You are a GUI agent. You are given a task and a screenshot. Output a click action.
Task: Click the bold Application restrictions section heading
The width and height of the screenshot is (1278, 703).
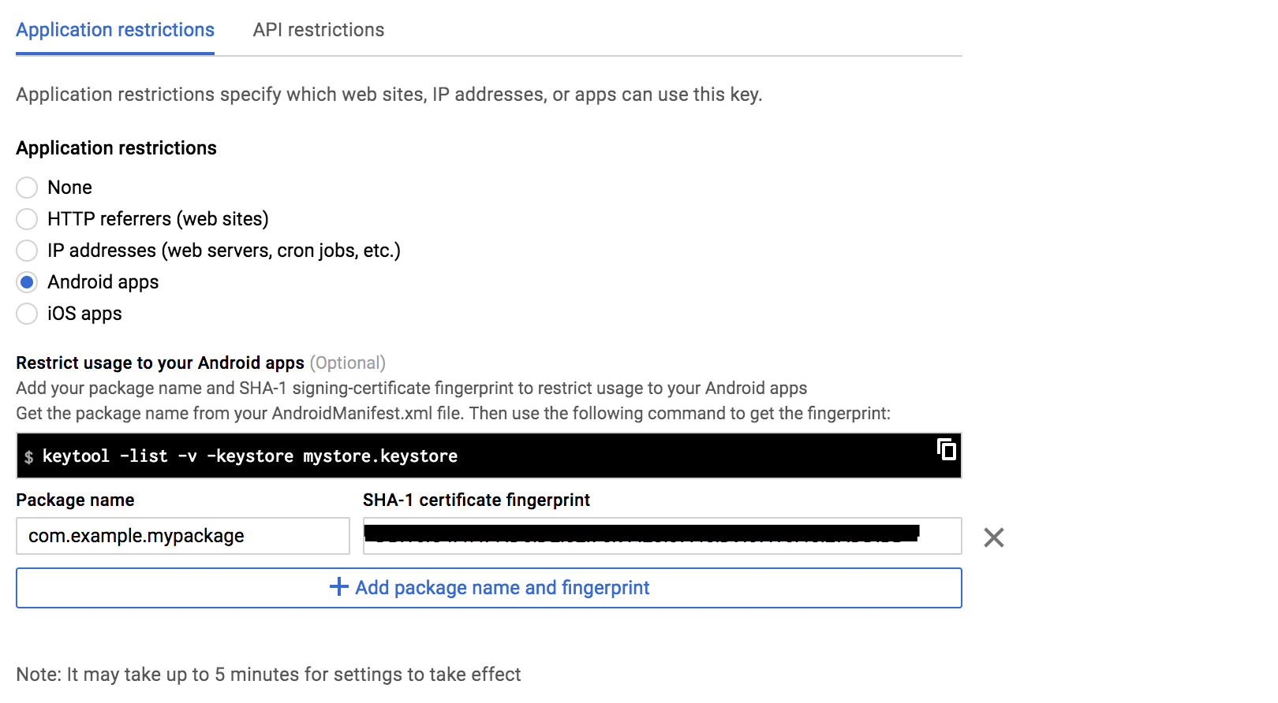[116, 148]
